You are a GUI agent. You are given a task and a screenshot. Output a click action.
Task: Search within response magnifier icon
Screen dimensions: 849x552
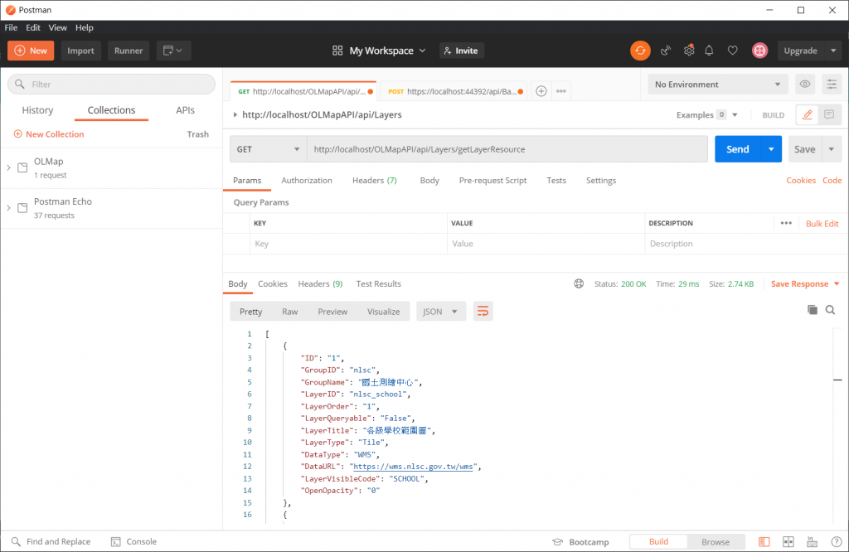[830, 309]
